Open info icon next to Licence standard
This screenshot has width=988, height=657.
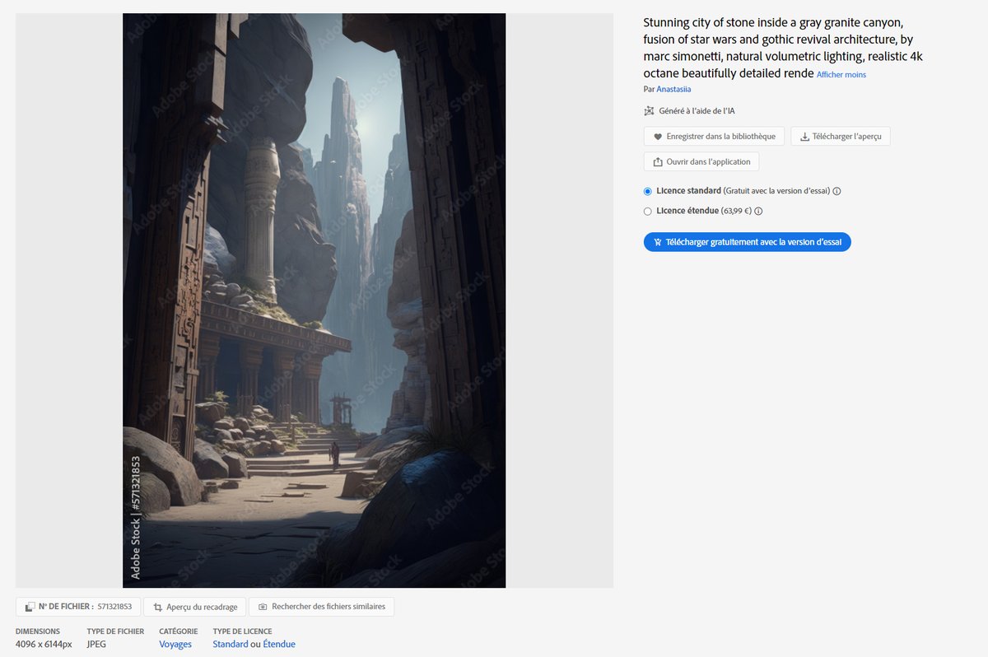tap(837, 191)
